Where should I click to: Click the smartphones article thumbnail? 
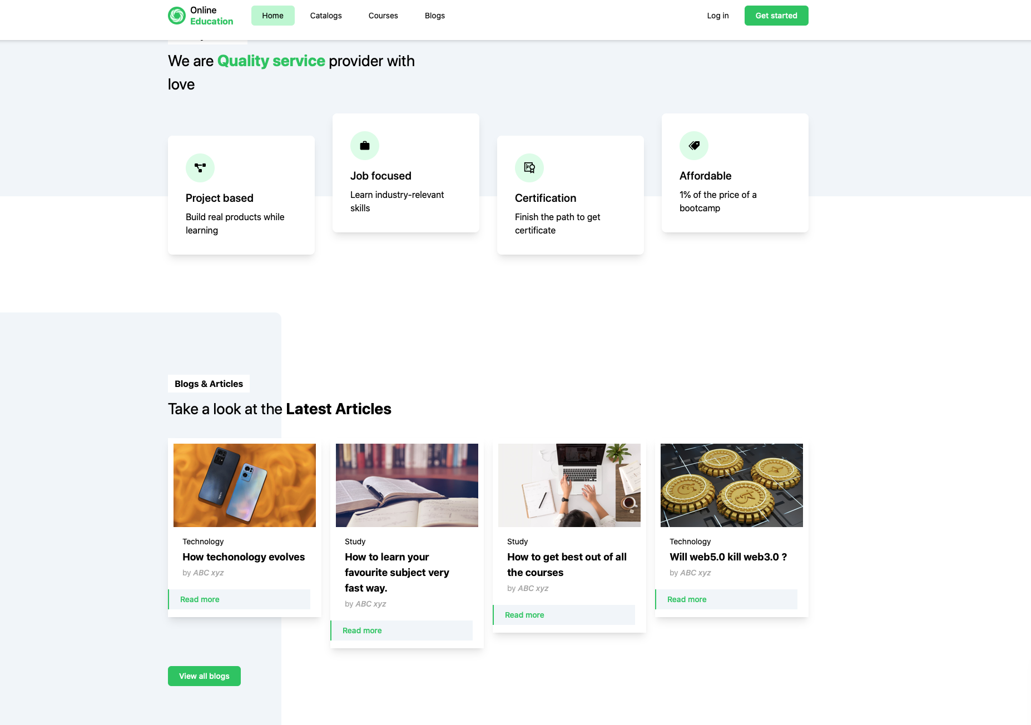(244, 485)
